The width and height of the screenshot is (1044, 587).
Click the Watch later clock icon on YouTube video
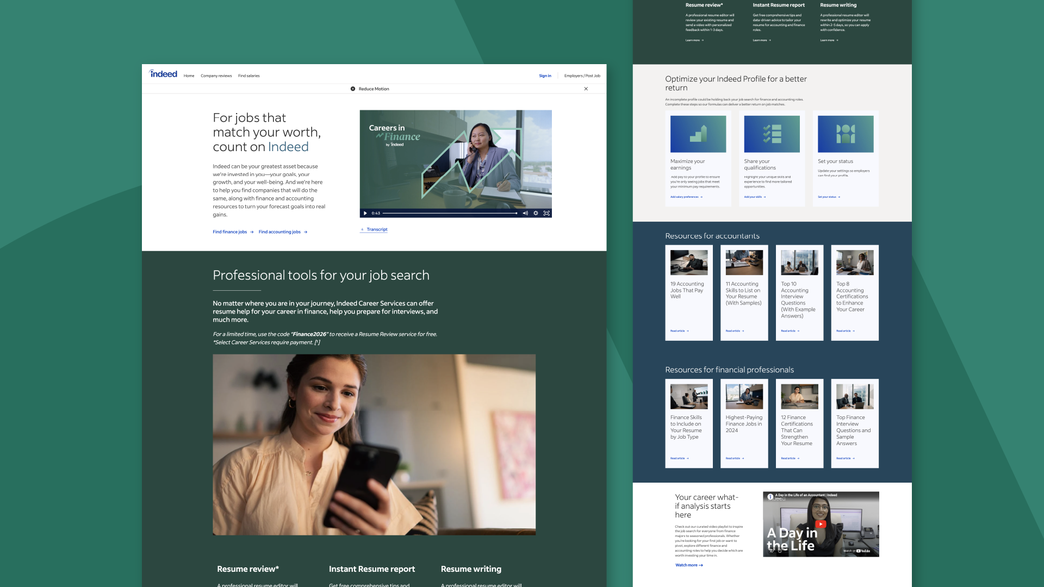click(779, 551)
